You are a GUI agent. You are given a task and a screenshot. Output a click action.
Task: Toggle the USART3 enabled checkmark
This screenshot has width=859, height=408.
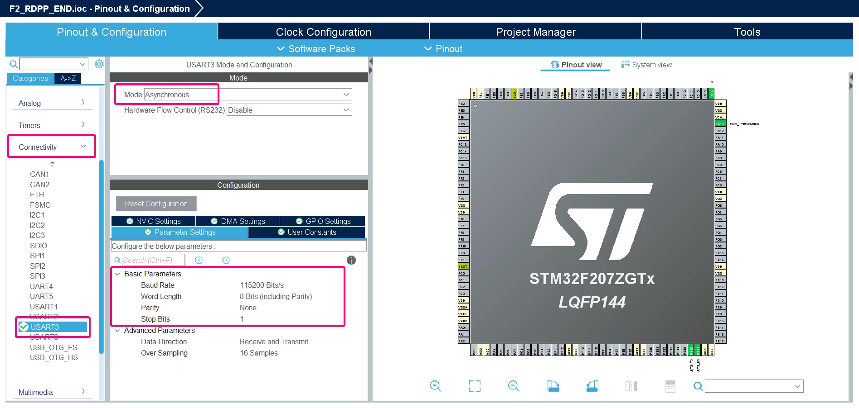pos(24,327)
